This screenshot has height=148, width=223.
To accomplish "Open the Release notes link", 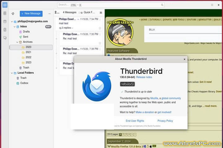I will [x=144, y=77].
